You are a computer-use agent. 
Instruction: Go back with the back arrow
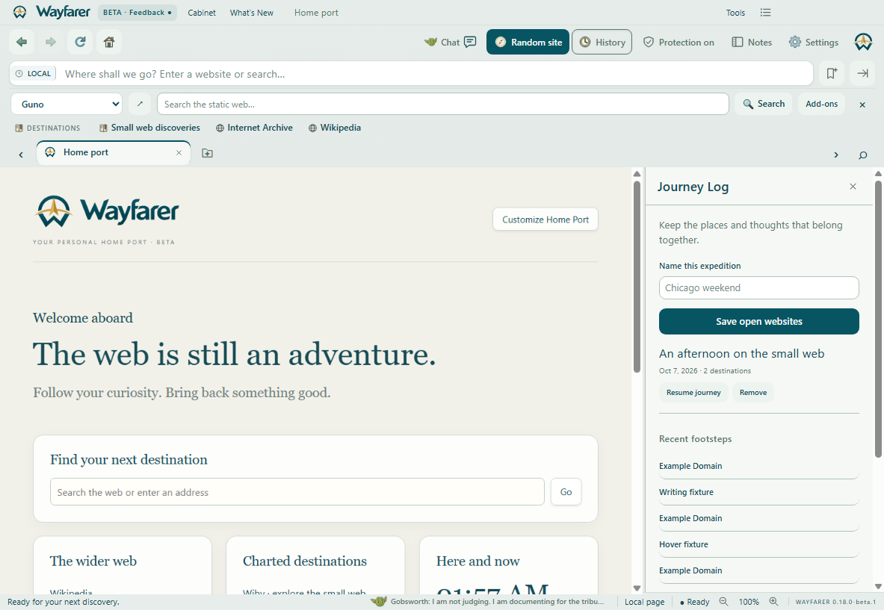(22, 42)
